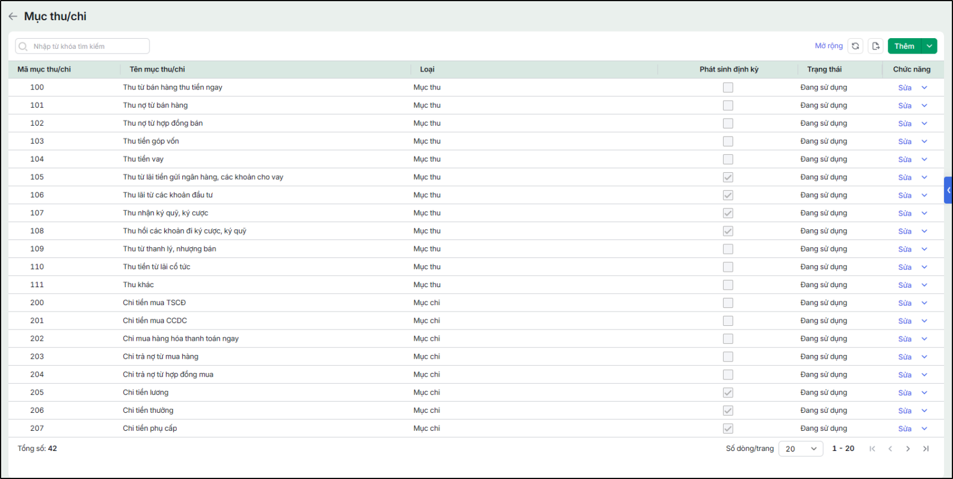Open the dropdown arrow beside Thêm button
Screen dimensions: 953x479
(929, 46)
